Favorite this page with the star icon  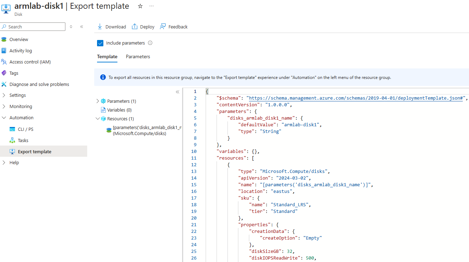140,6
